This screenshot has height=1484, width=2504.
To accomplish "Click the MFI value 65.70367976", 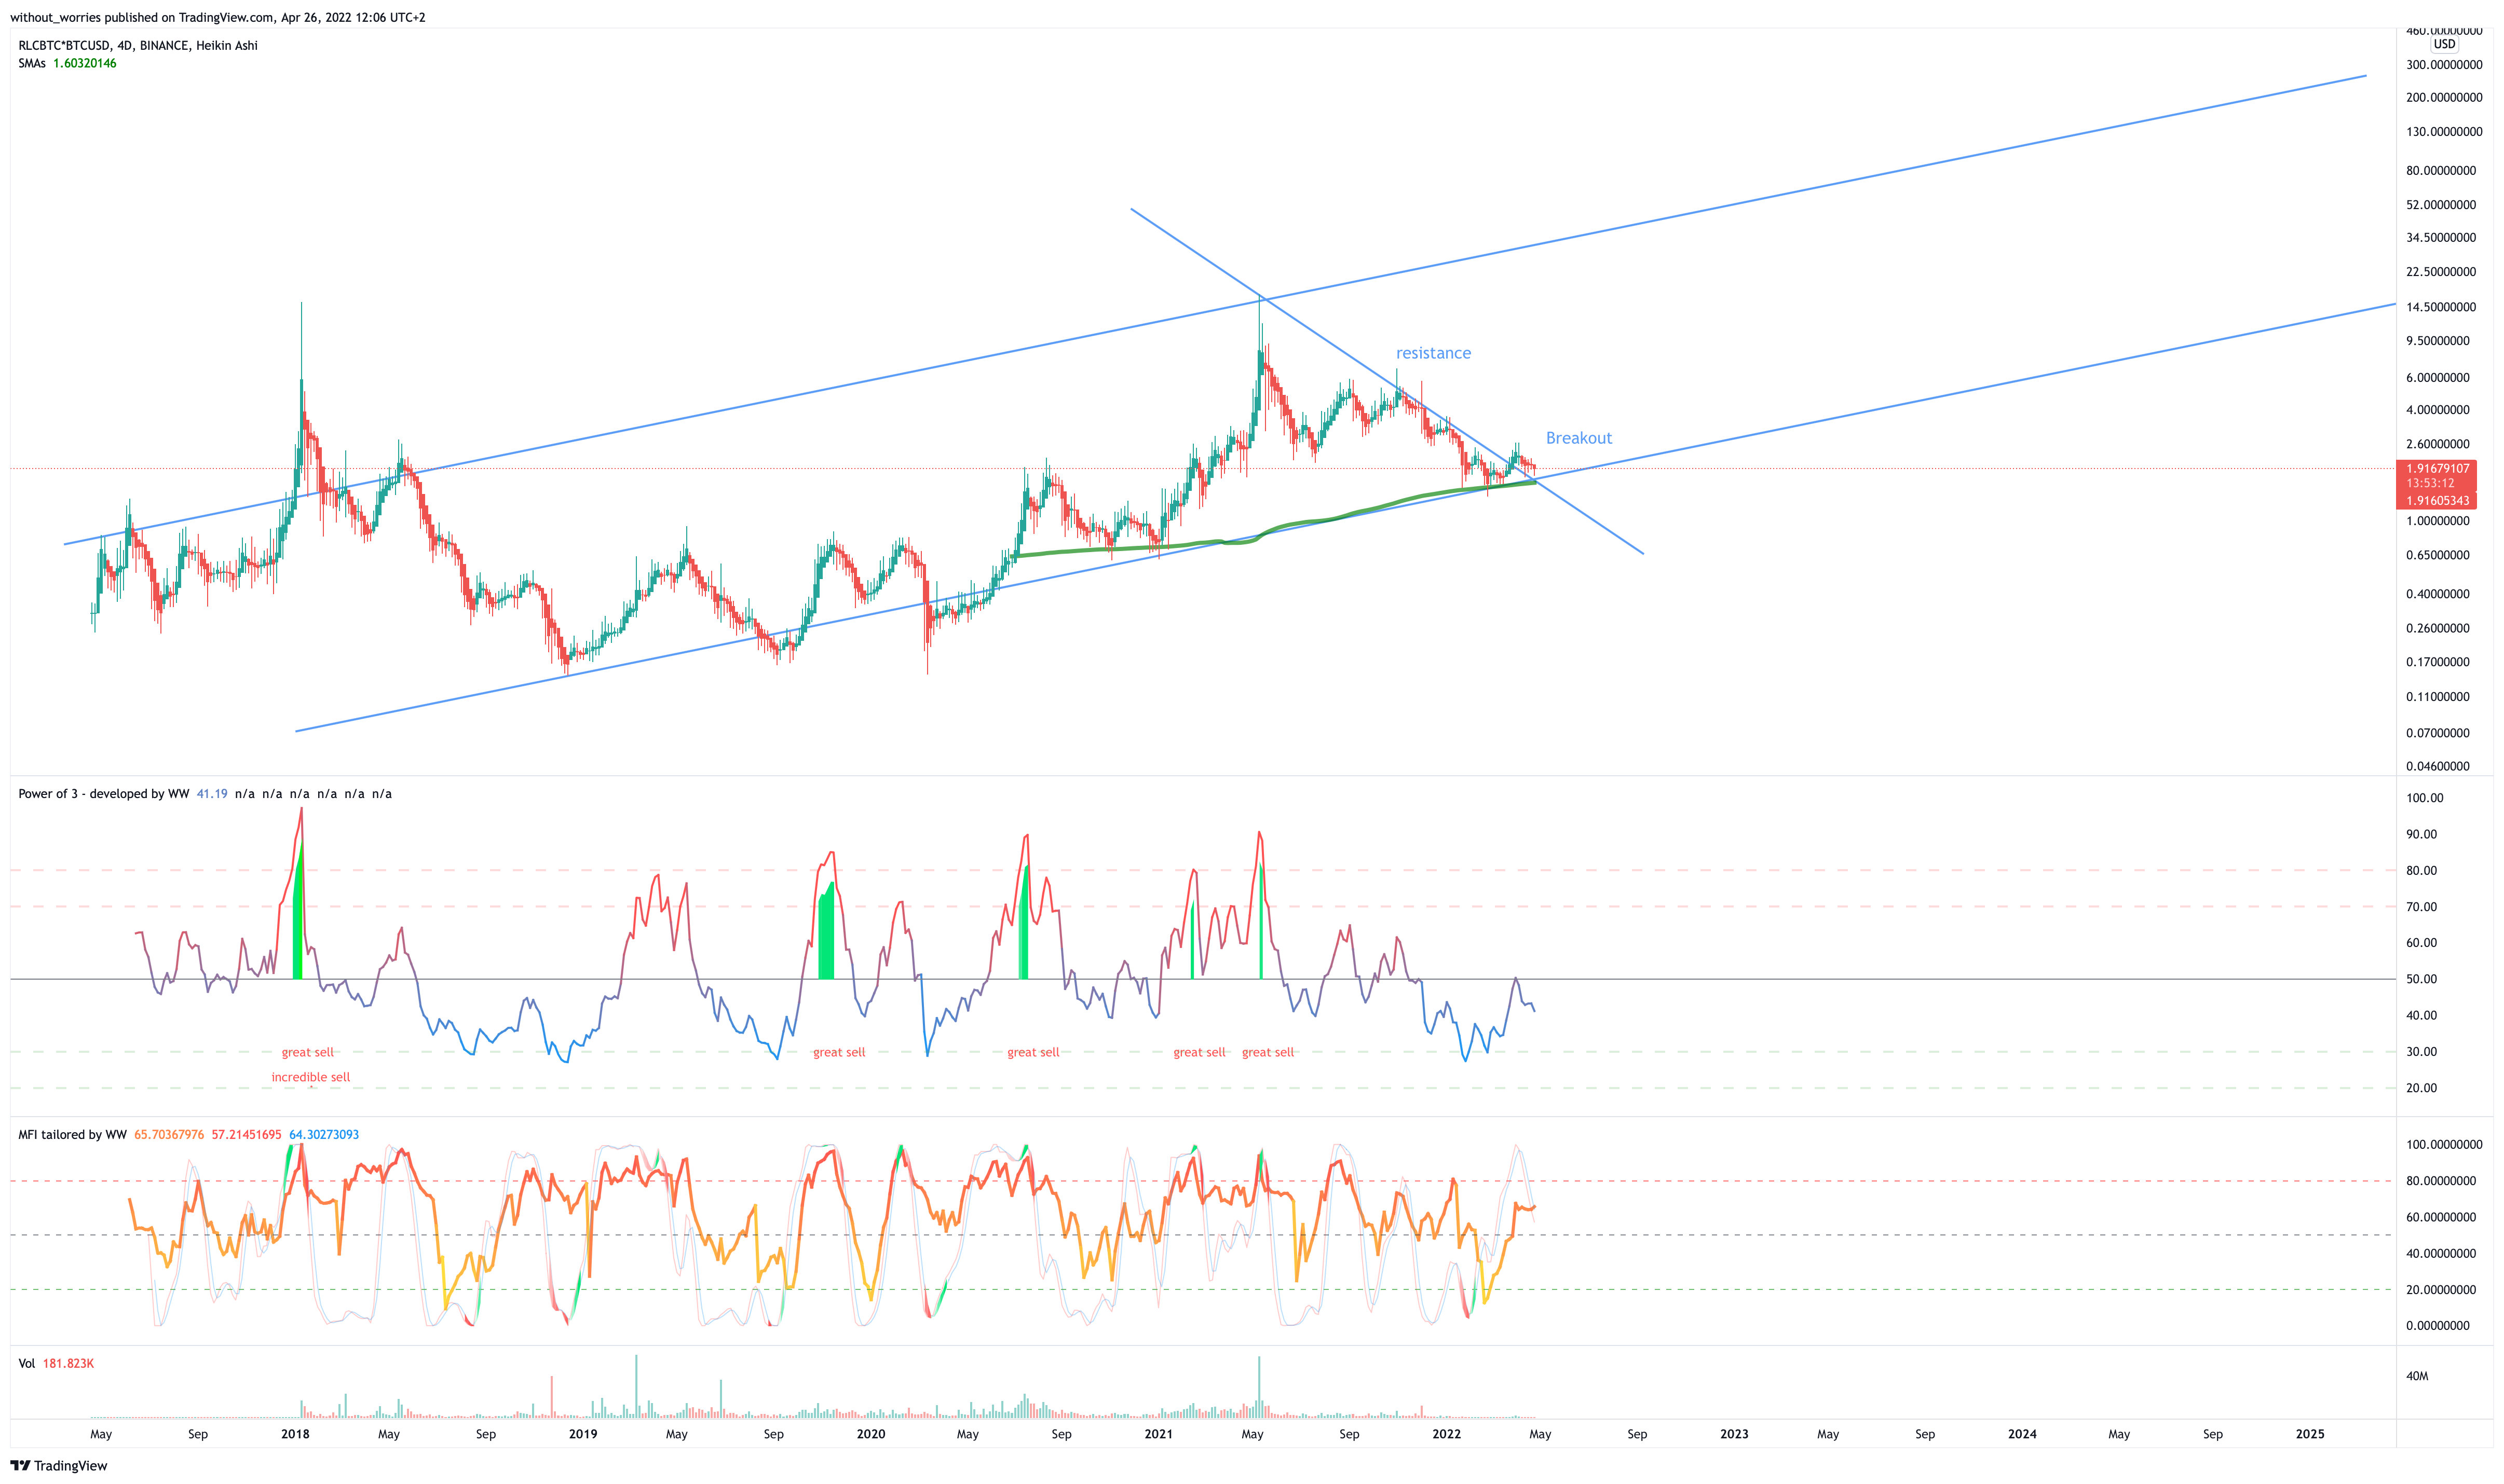I will [169, 1135].
